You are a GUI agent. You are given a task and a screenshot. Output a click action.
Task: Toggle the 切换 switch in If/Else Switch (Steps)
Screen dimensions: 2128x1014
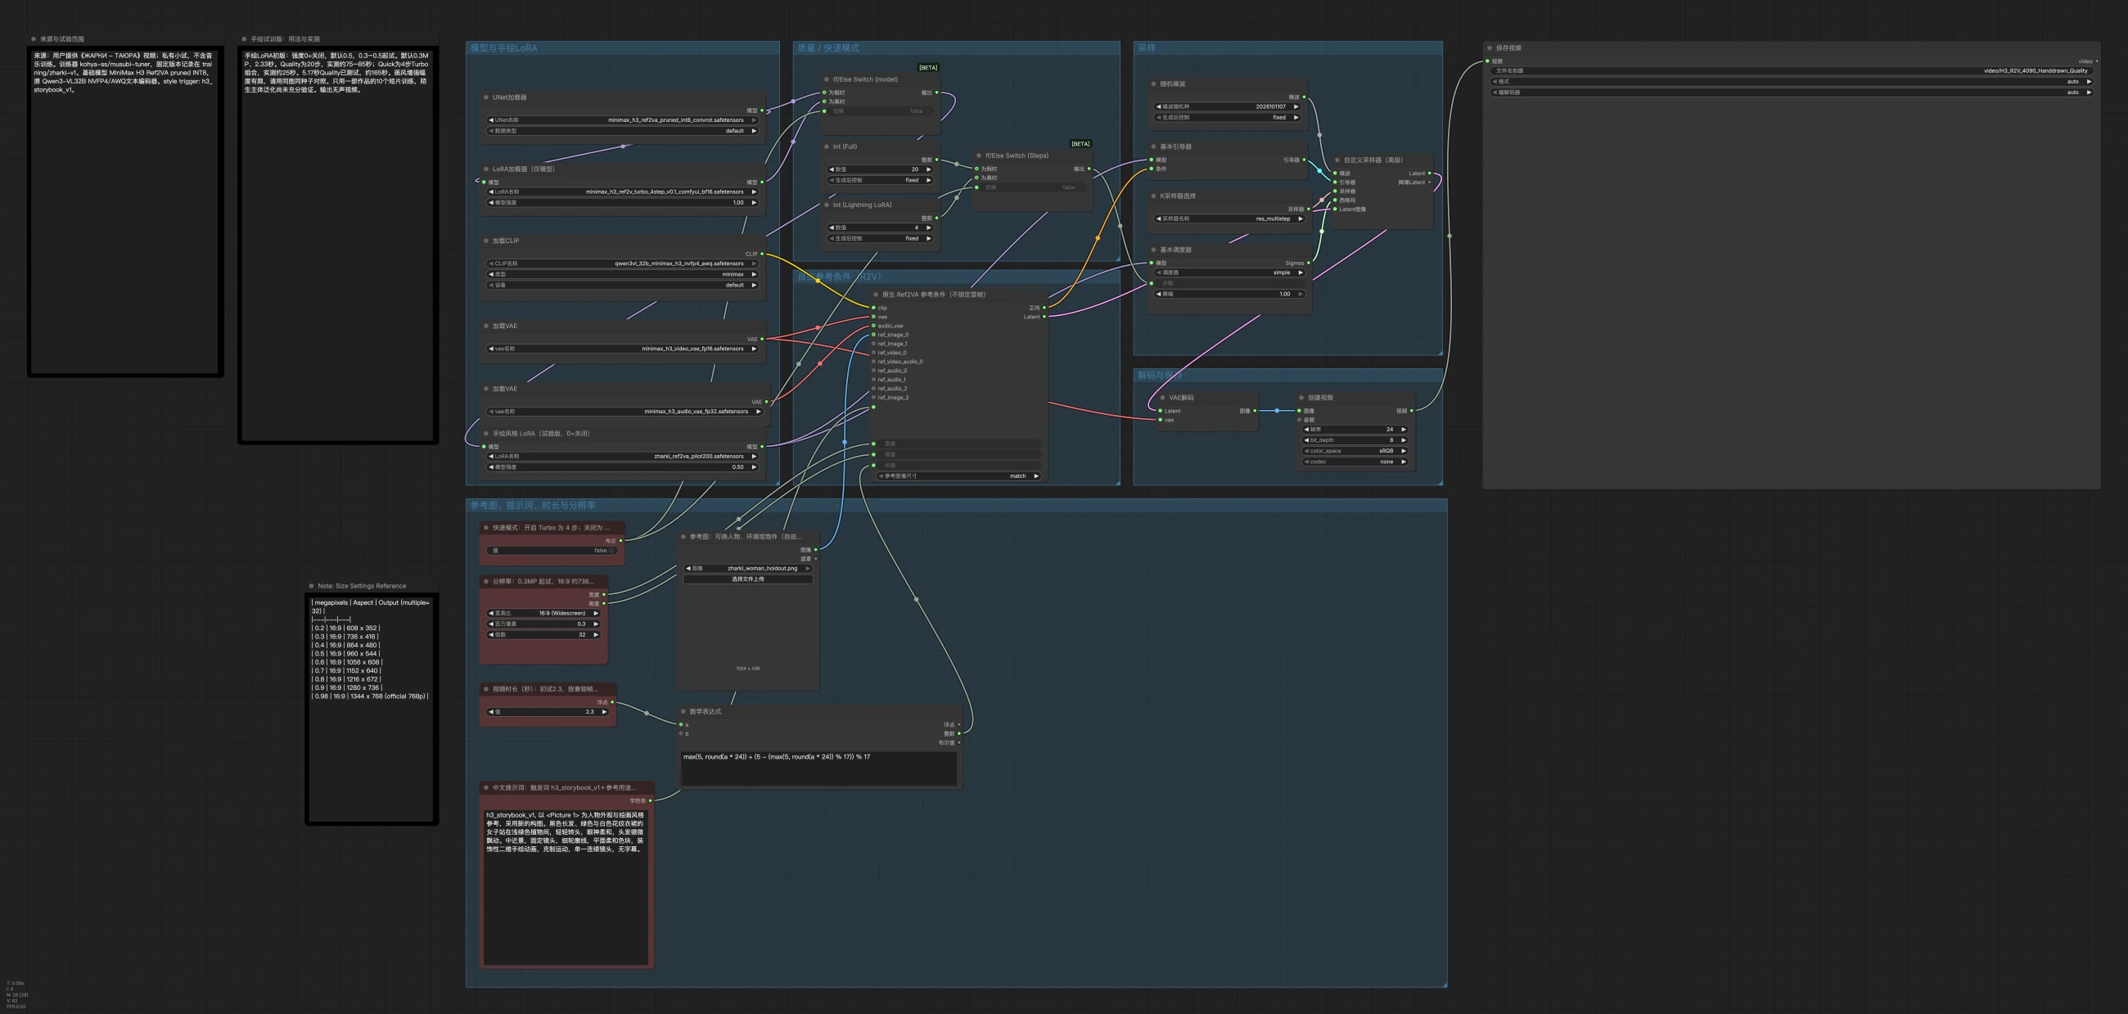(1032, 187)
